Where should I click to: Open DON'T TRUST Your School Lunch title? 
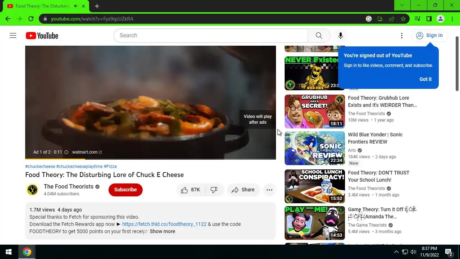point(378,176)
